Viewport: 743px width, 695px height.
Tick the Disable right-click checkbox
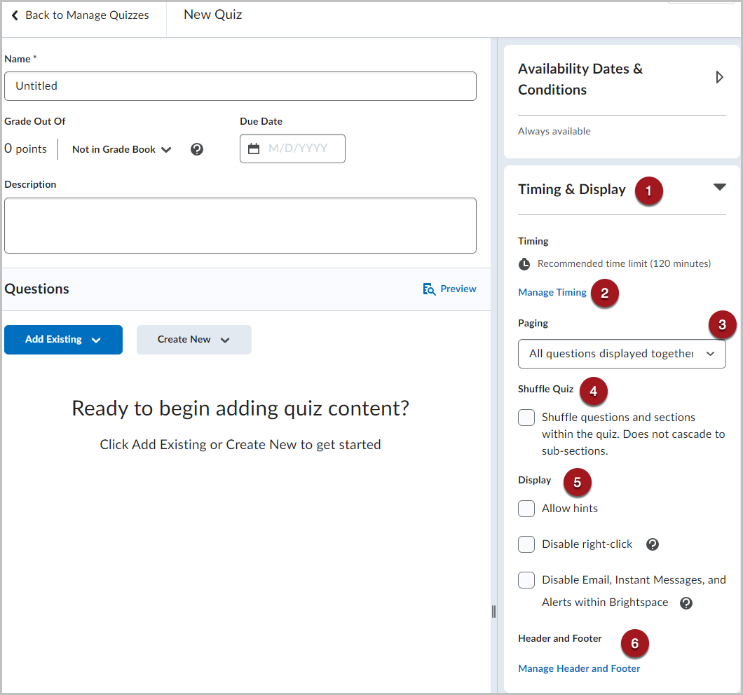coord(526,544)
